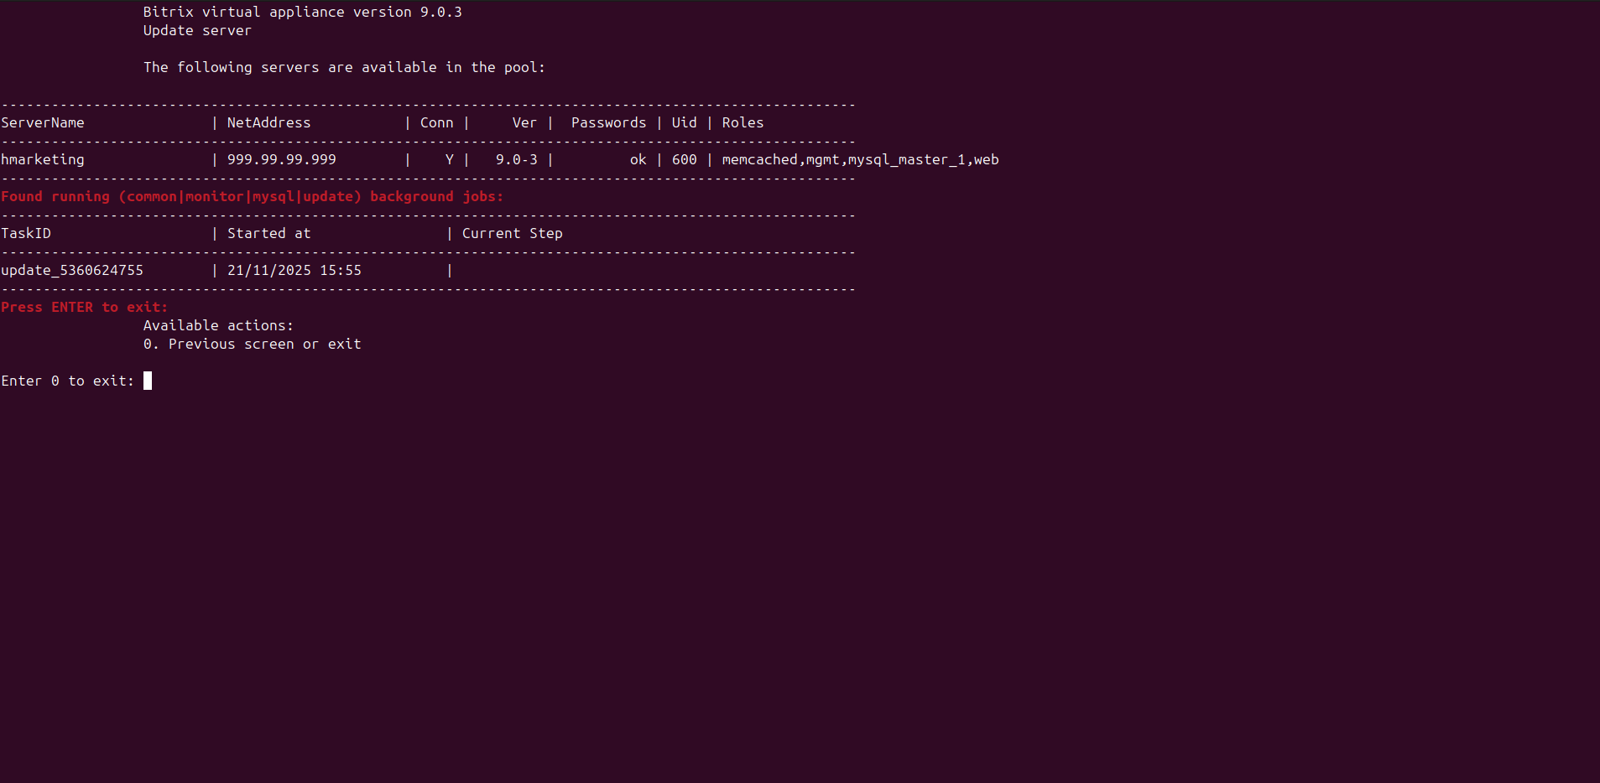This screenshot has height=783, width=1600.
Task: Click the 'Current Step' column header
Action: tap(512, 233)
